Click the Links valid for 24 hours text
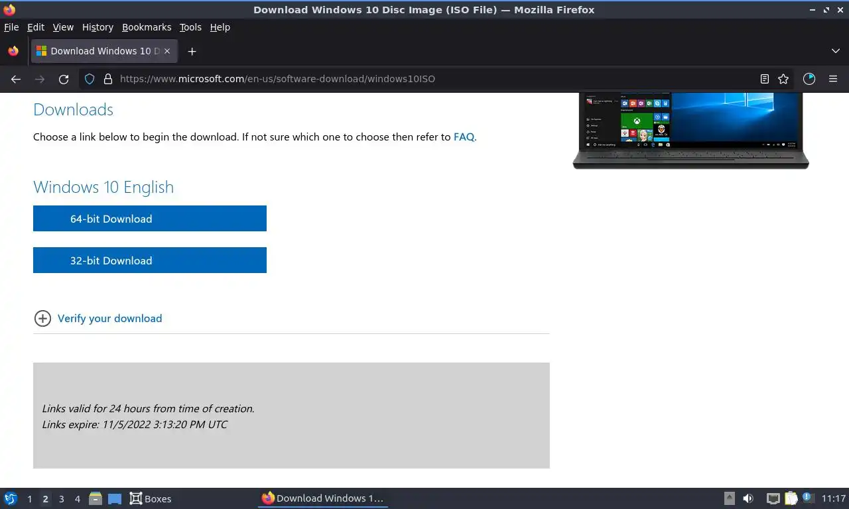849x509 pixels. (x=148, y=409)
